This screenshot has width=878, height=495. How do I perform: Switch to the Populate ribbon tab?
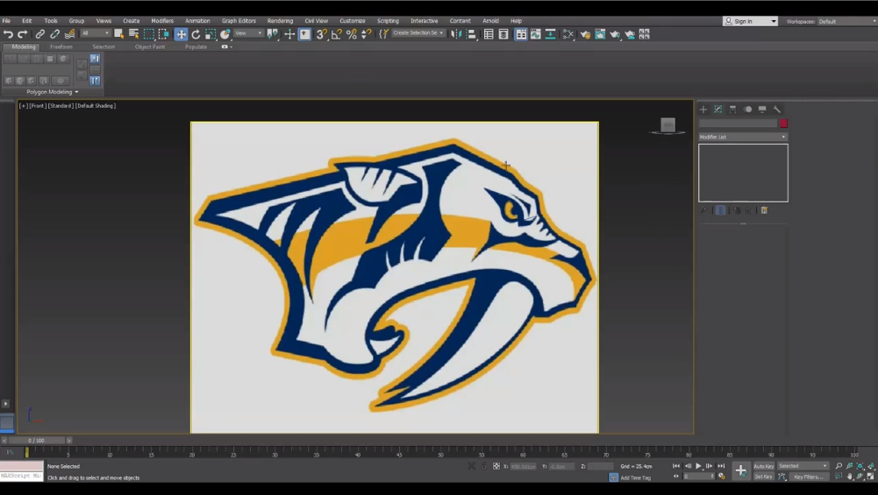pyautogui.click(x=196, y=47)
